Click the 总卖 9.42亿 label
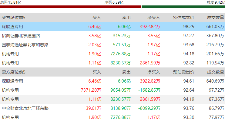225x121 pixels. tap(216, 2)
